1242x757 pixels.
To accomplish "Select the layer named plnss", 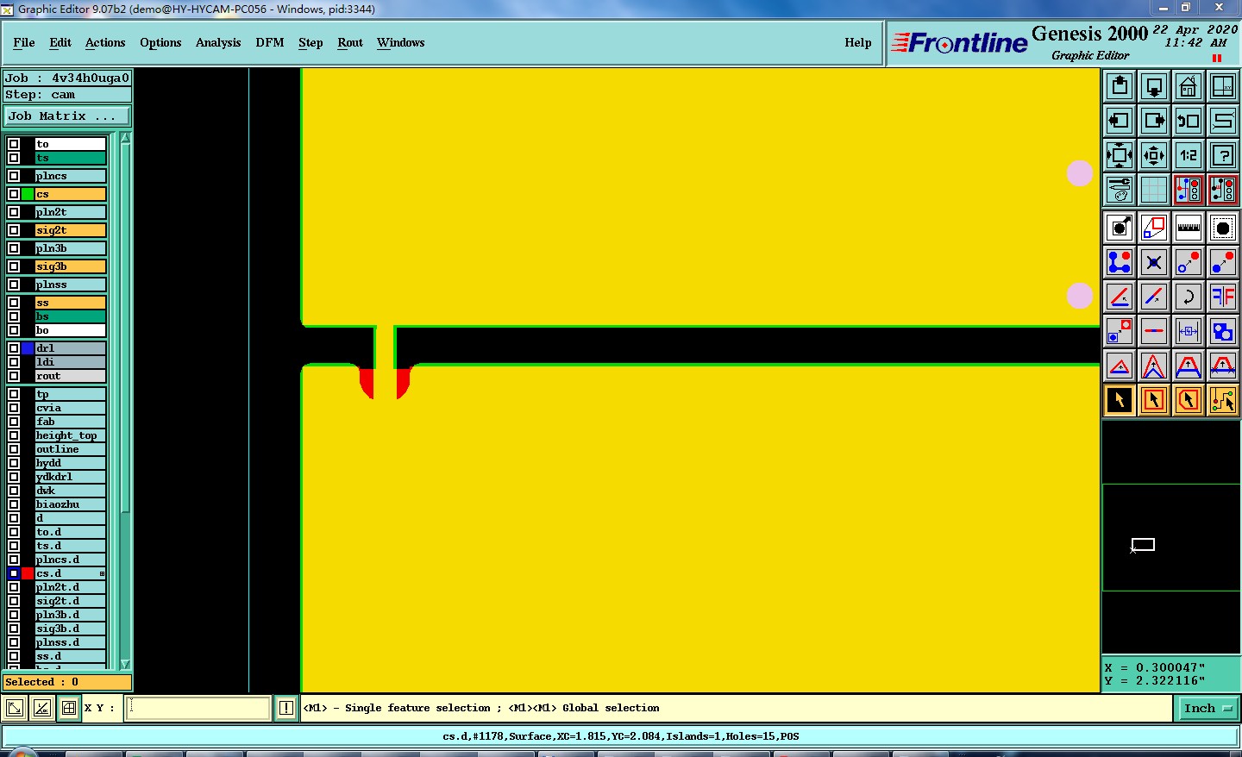I will tap(70, 285).
